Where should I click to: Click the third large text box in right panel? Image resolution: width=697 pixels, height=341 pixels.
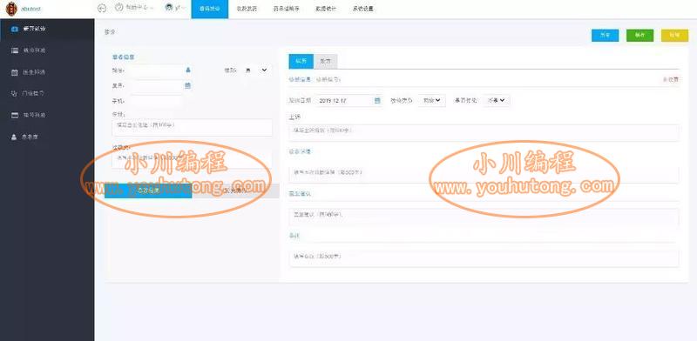[484, 217]
